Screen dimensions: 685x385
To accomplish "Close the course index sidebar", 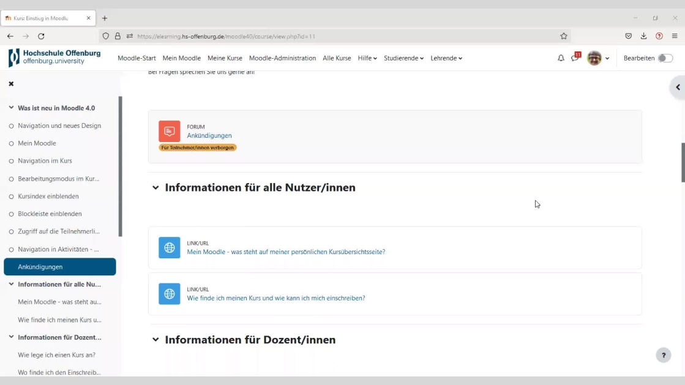I will click(x=12, y=83).
